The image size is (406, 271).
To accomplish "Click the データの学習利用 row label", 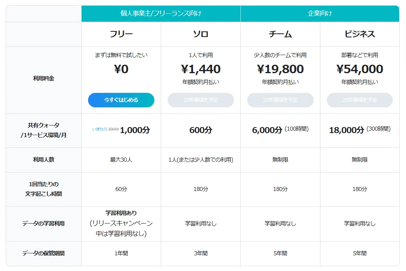I will click(43, 224).
